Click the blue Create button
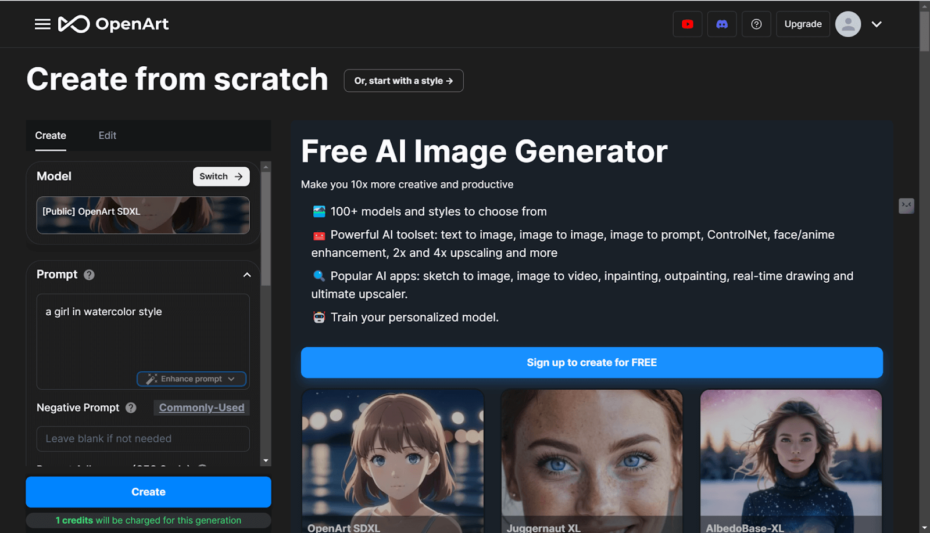This screenshot has width=930, height=533. point(148,492)
